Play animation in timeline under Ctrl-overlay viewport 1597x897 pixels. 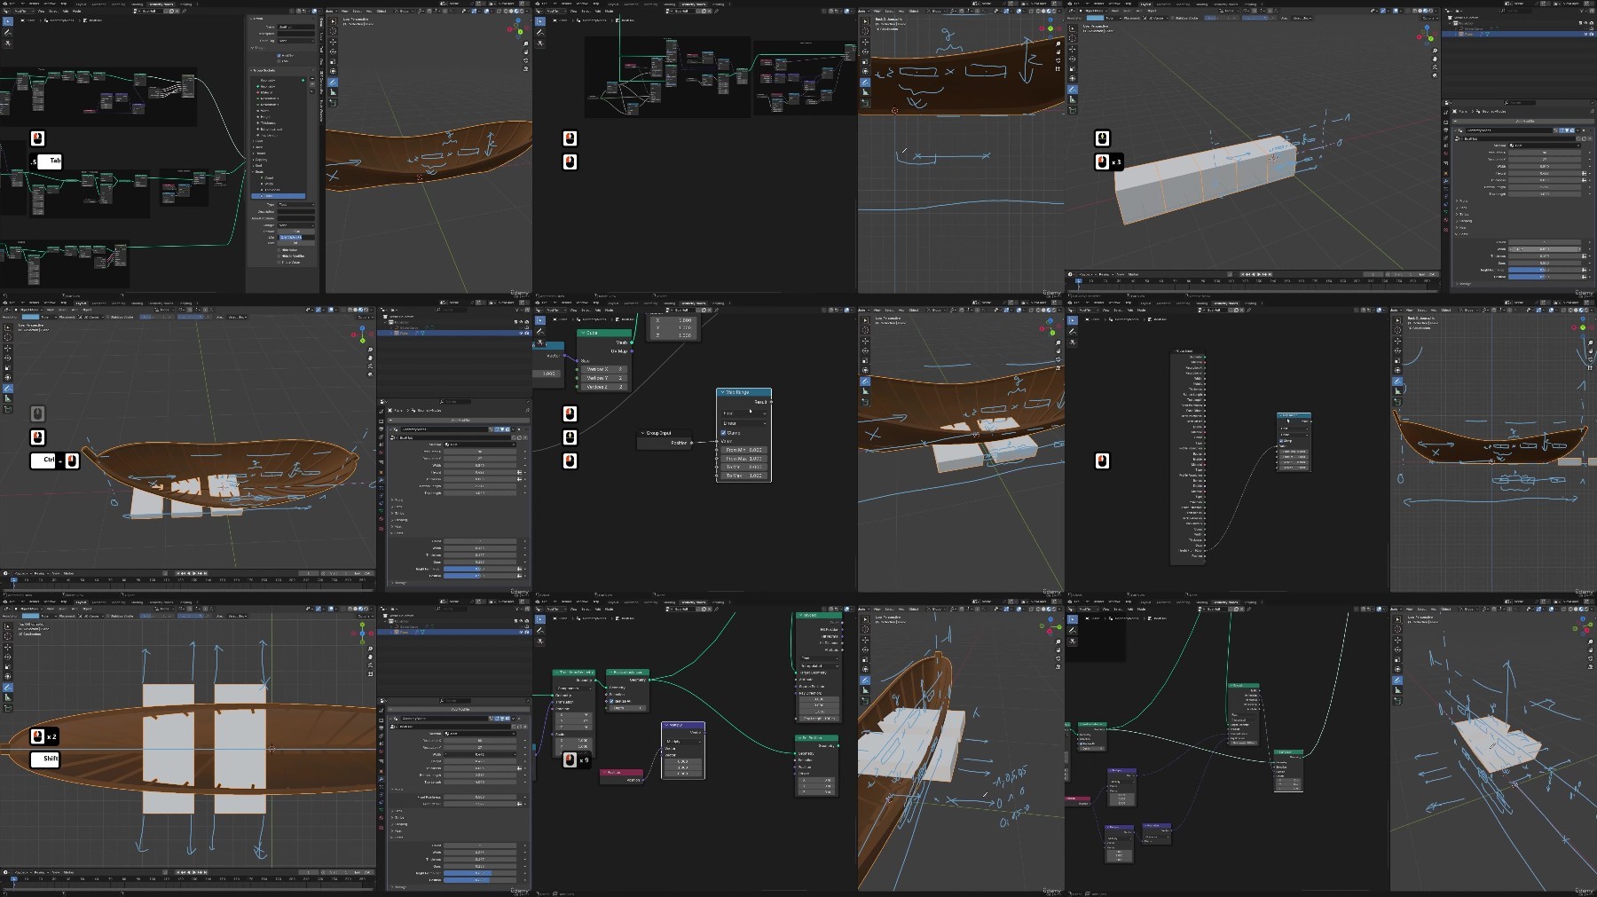(194, 573)
